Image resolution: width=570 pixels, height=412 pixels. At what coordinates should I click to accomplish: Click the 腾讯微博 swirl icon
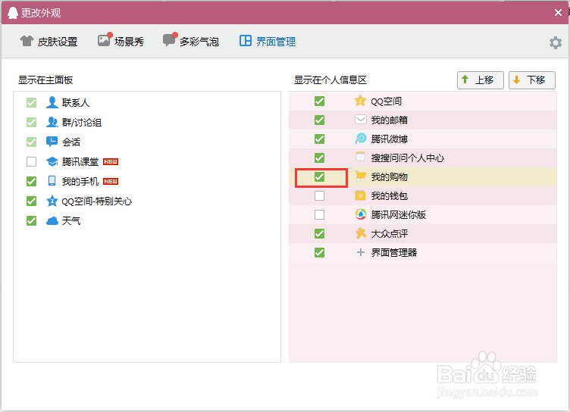(360, 139)
